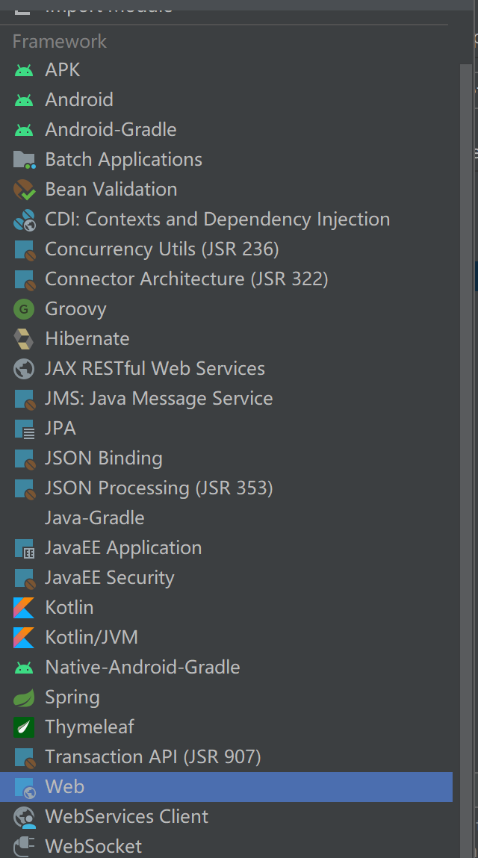Screen dimensions: 478x858
Task: Click the JAX RESTful globe icon
Action: coord(24,369)
